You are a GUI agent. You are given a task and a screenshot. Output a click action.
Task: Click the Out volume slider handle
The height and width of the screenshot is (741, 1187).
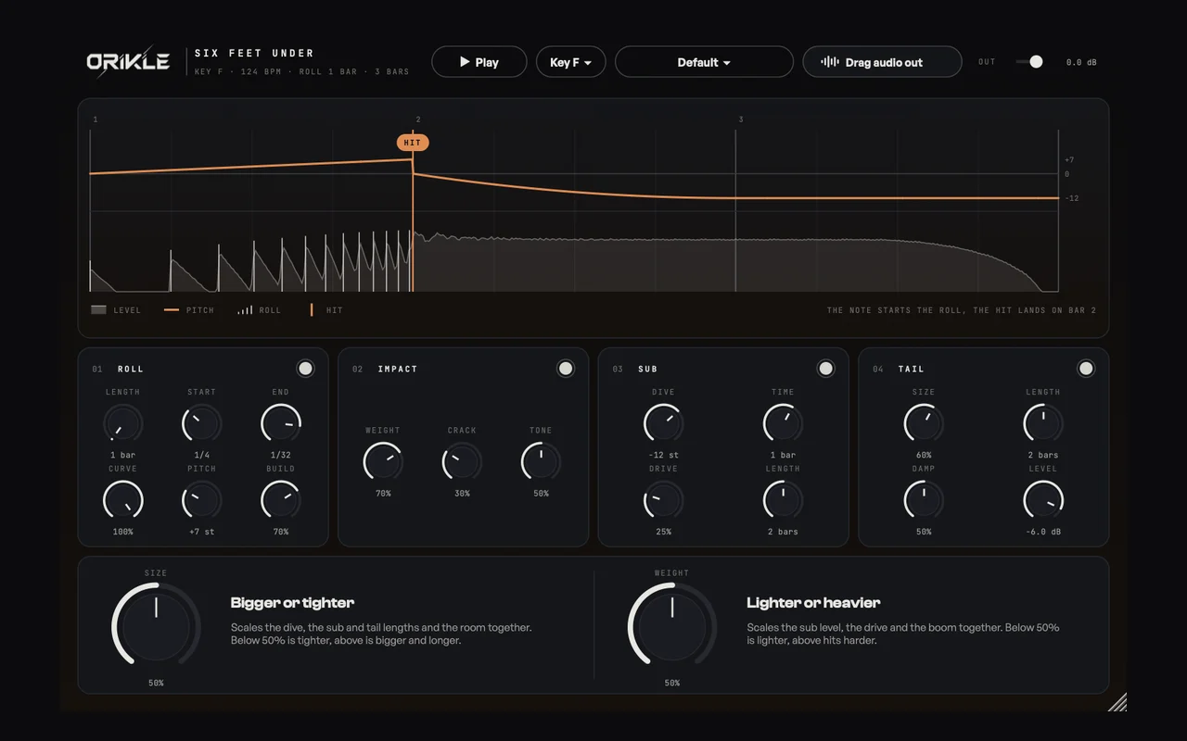pyautogui.click(x=1036, y=62)
